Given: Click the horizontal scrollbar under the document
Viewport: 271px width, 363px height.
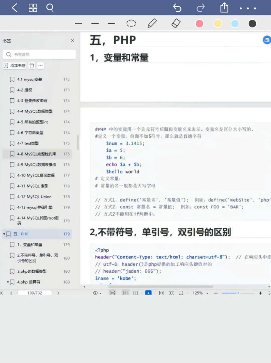Looking at the screenshot, I should (x=161, y=287).
